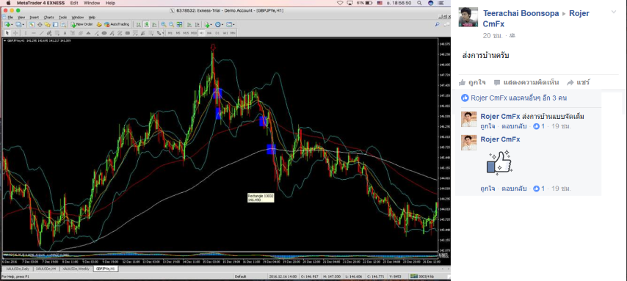Viewport: 627px width, 281px height.
Task: Zoom out of the chart
Action: 171,24
